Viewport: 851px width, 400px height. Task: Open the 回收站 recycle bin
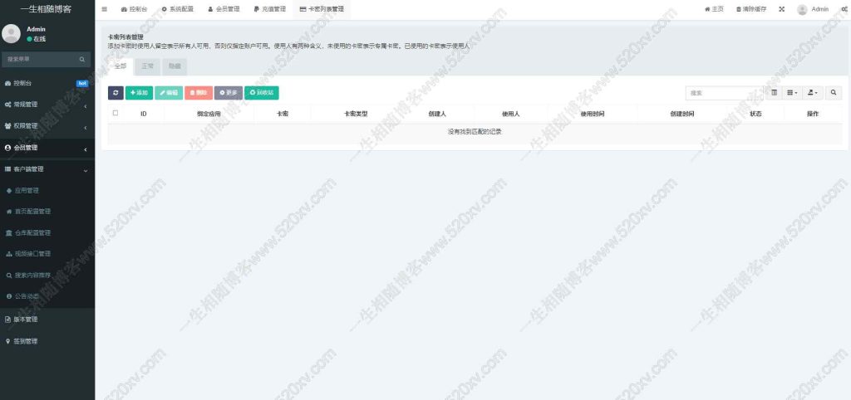click(262, 93)
